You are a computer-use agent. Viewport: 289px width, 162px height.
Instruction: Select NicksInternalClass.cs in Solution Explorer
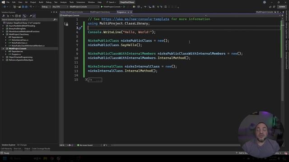click(x=20, y=40)
